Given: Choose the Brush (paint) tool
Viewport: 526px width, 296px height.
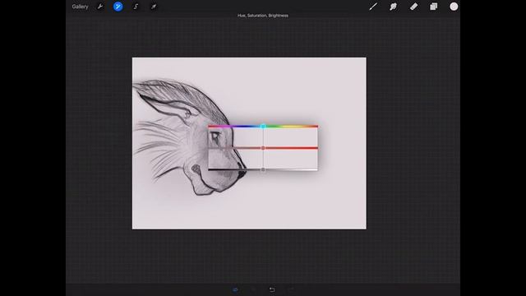Looking at the screenshot, I should tap(373, 7).
